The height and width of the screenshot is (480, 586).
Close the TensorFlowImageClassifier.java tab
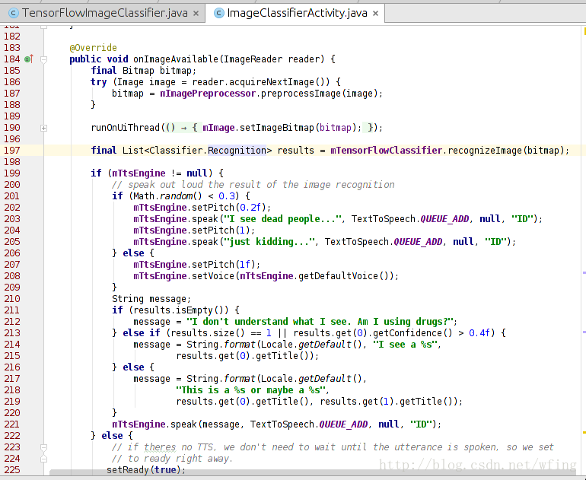[x=196, y=14]
